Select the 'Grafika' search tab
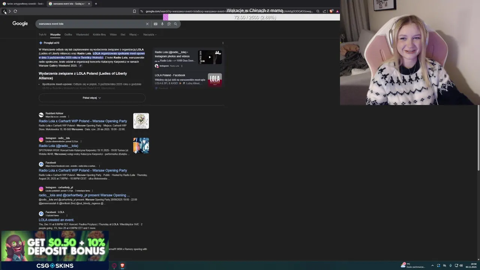Image resolution: width=480 pixels, height=270 pixels. click(68, 34)
